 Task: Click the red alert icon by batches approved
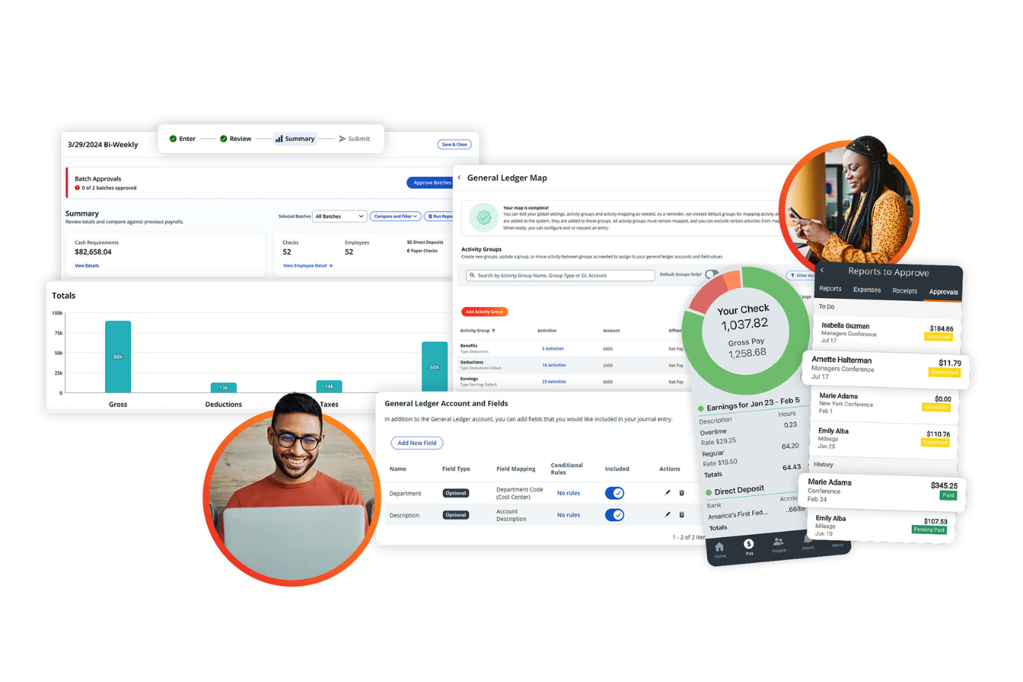click(x=77, y=188)
